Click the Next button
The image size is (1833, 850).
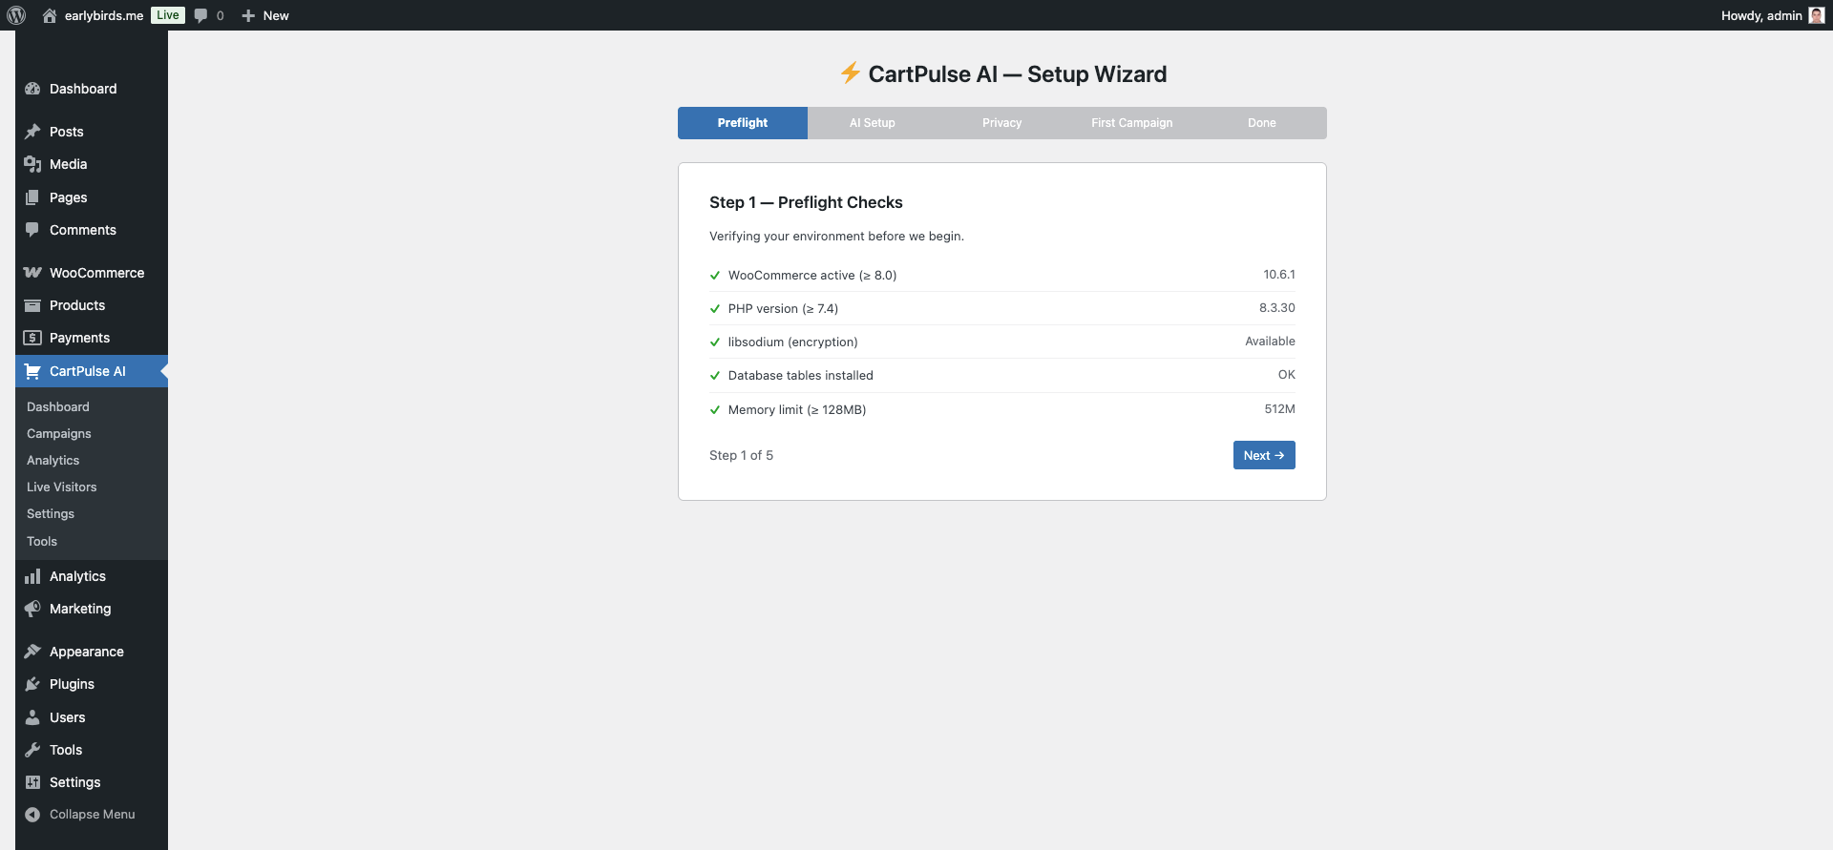pos(1263,455)
